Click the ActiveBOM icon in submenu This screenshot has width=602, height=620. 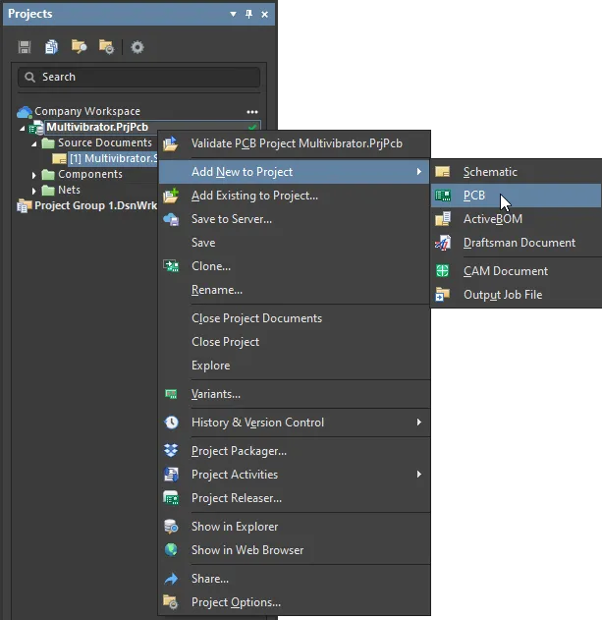coord(442,219)
